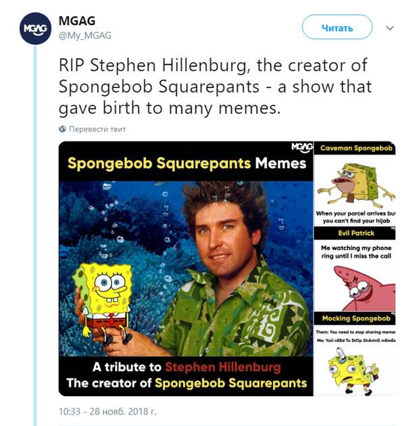
Task: Open the Caveman Spongebob meme image
Action: tap(355, 184)
